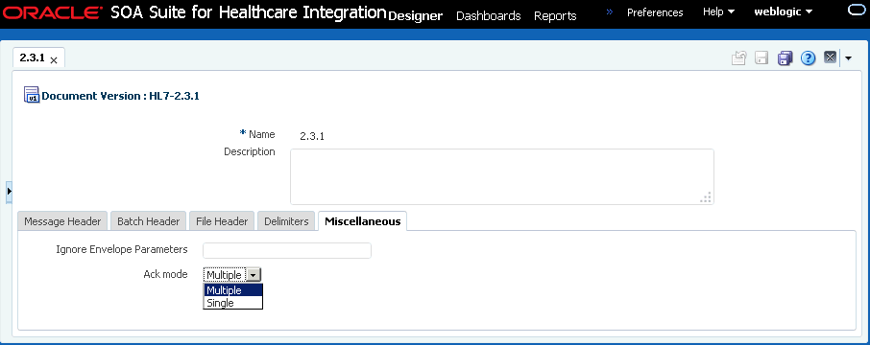Expand the Help dropdown menu
This screenshot has width=870, height=345.
tap(718, 11)
